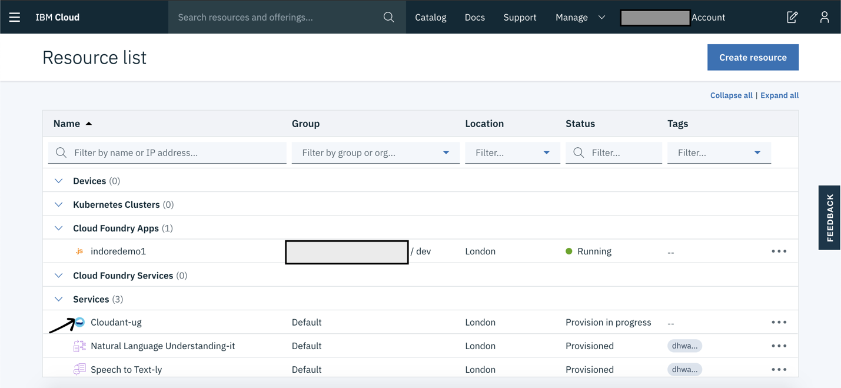Viewport: 841px width, 388px height.
Task: Open the user profile icon
Action: click(824, 17)
